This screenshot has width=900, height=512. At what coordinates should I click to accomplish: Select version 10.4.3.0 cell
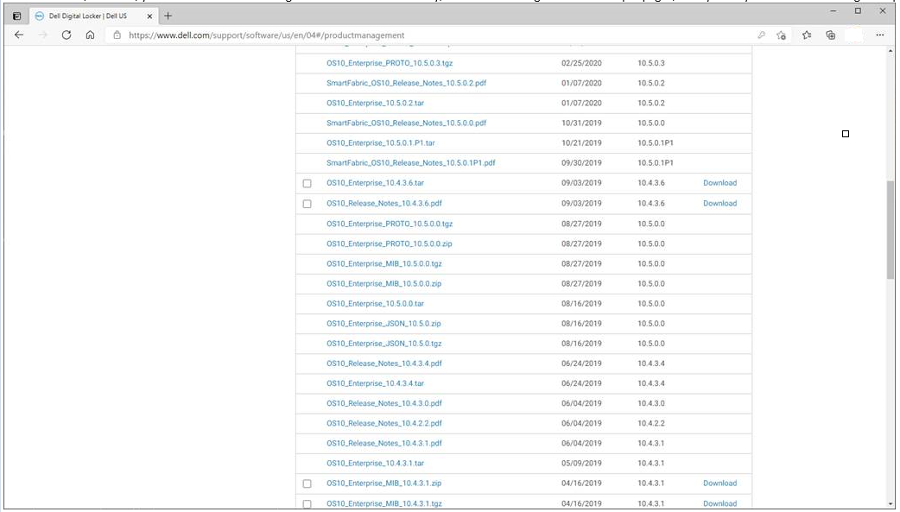(651, 403)
